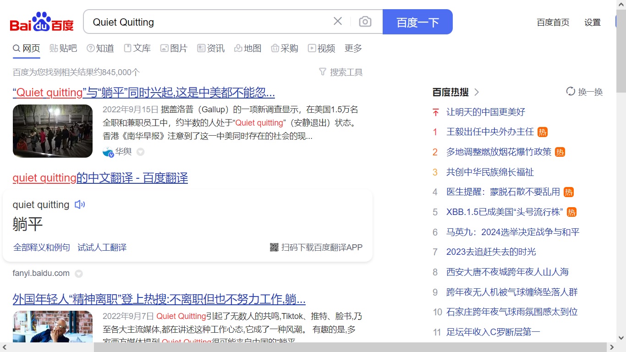This screenshot has width=626, height=352.
Task: Open the 更多 tab menu
Action: tap(353, 48)
